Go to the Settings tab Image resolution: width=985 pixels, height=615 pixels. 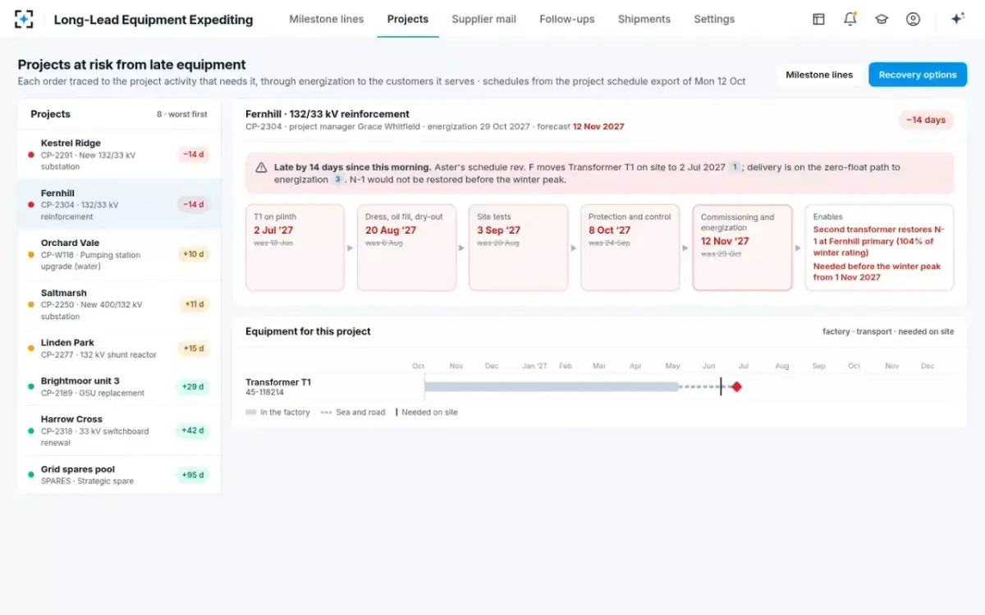click(714, 19)
